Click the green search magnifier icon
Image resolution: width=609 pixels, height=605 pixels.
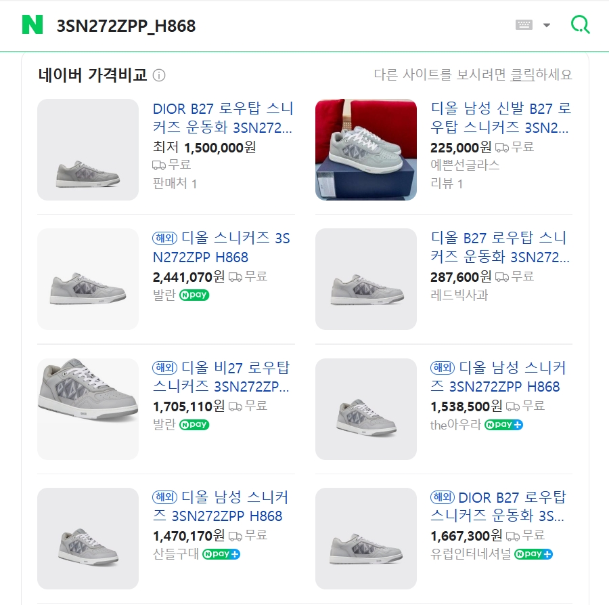pos(580,25)
